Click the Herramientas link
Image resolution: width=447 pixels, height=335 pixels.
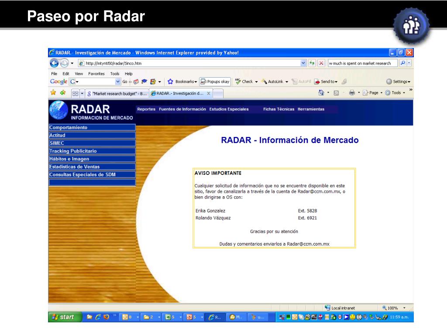point(311,109)
